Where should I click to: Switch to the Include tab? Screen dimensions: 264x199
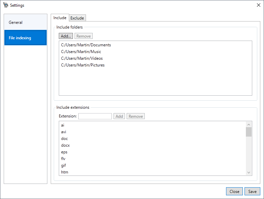click(x=60, y=18)
